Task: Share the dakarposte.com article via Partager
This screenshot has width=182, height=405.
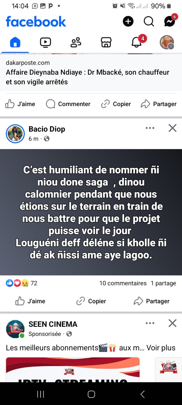Action: tap(159, 104)
